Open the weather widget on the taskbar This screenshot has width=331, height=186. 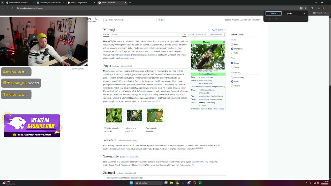(x=9, y=183)
